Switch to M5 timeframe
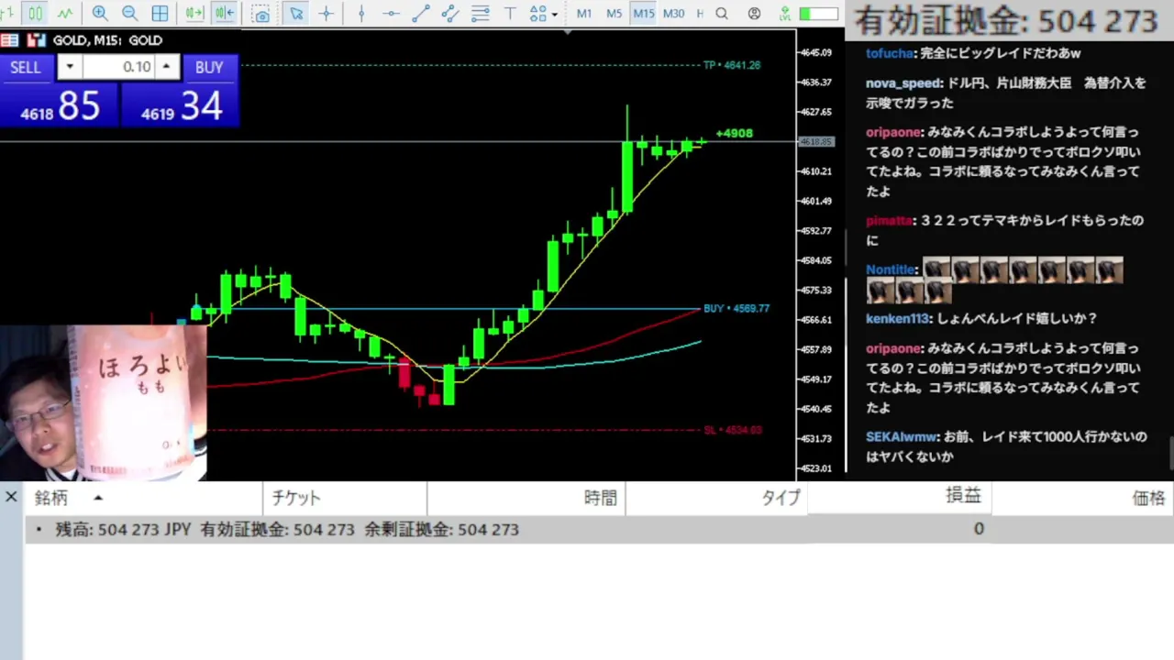The width and height of the screenshot is (1174, 660). point(614,14)
